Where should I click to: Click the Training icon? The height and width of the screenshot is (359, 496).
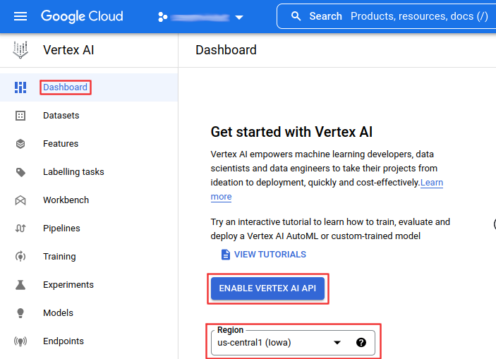[x=20, y=257]
